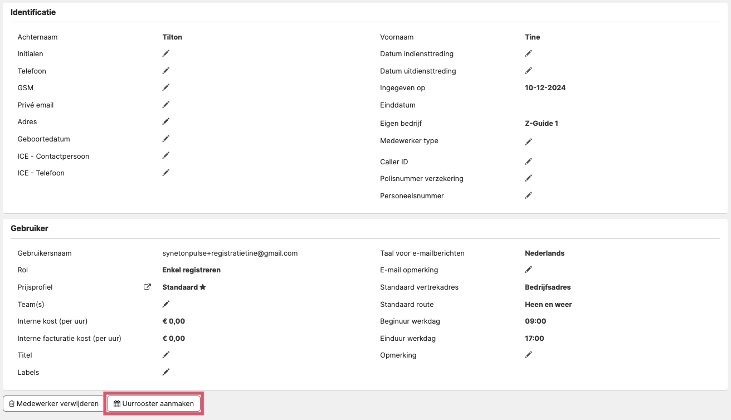Edit the Adres field pencil icon
731x420 pixels.
coord(166,121)
